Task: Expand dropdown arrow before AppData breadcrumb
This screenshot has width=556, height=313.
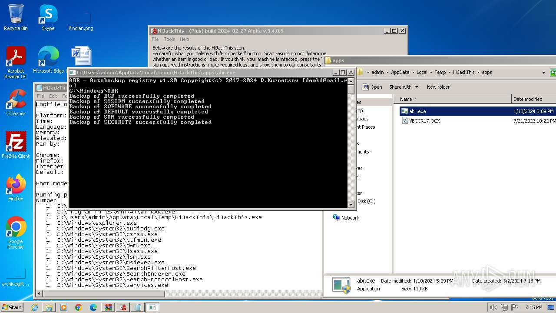Action: [387, 73]
